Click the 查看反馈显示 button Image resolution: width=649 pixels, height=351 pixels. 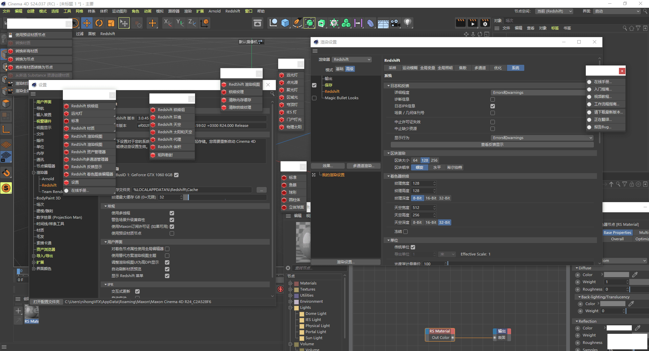click(x=492, y=144)
